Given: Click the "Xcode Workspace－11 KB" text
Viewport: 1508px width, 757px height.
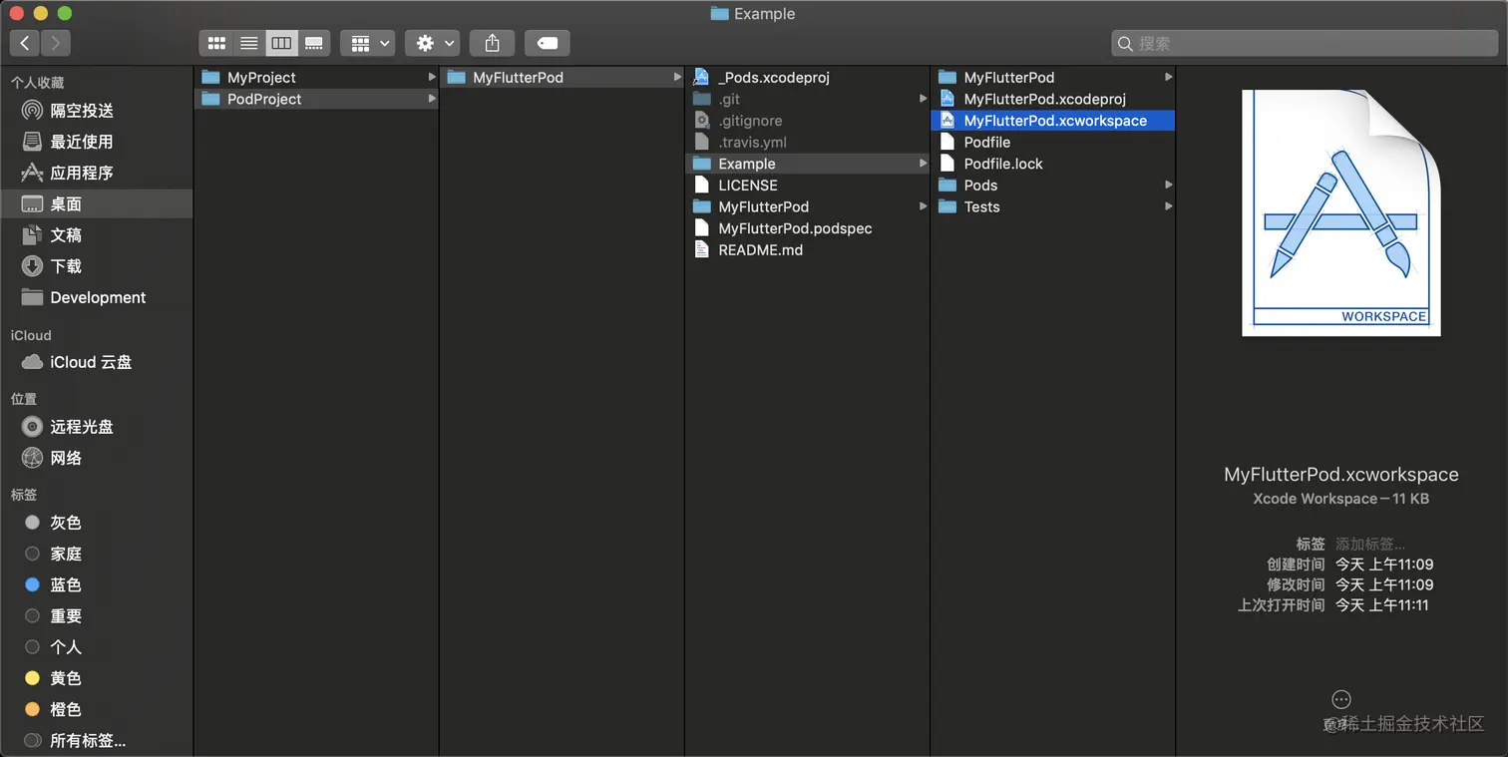Looking at the screenshot, I should click(1341, 499).
